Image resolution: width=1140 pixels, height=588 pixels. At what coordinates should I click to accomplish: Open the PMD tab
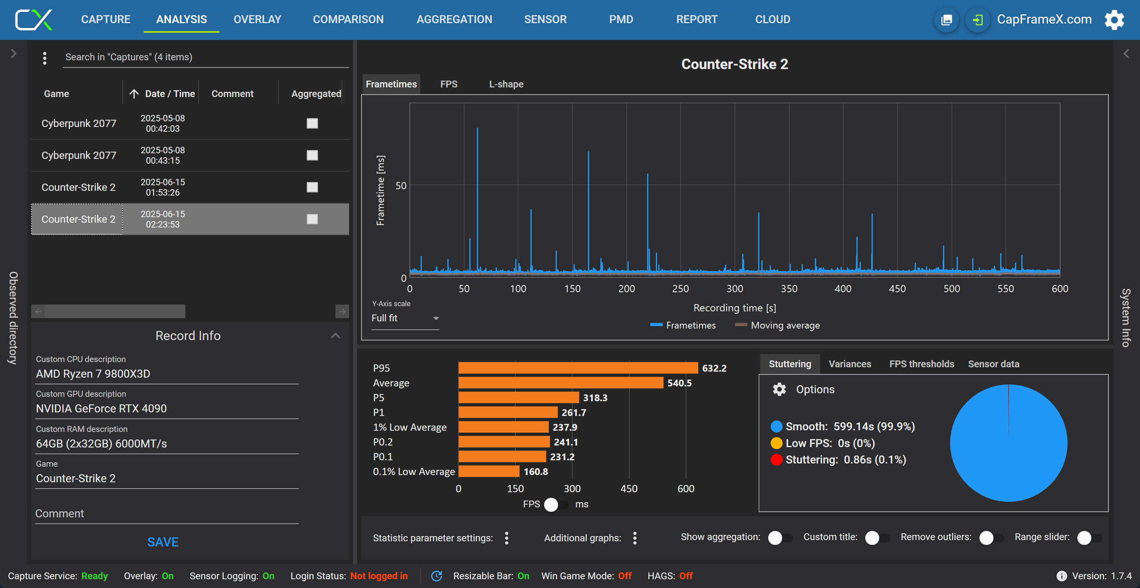621,20
